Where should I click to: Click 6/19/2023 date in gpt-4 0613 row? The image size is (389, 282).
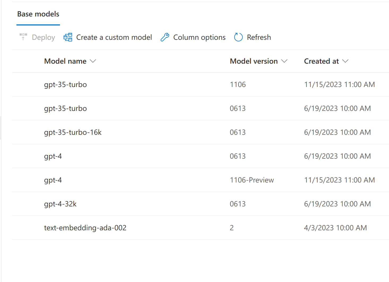337,156
